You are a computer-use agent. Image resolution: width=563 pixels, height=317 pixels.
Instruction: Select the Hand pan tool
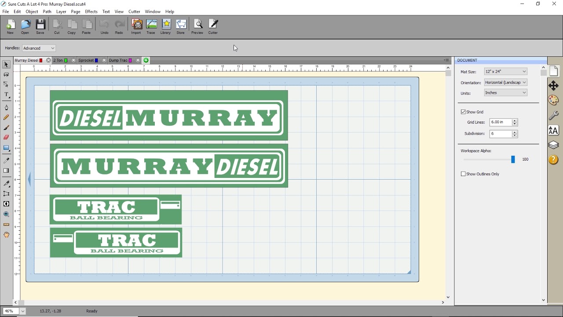(6, 235)
